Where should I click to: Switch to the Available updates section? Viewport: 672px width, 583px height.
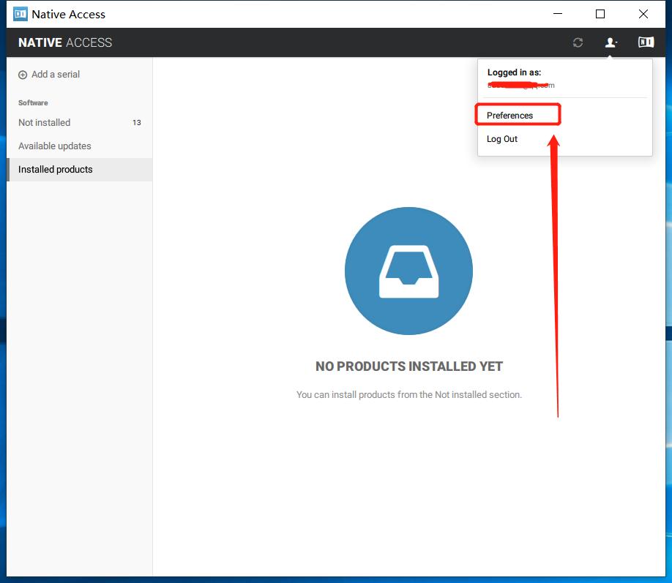pyautogui.click(x=55, y=146)
